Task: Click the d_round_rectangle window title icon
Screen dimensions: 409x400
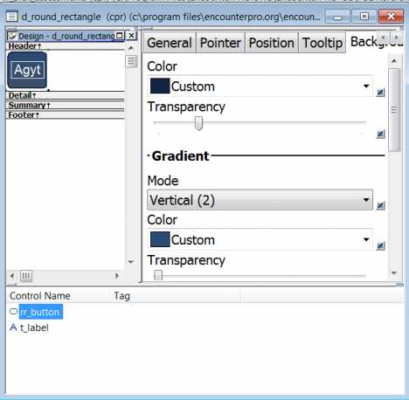Action: (x=11, y=17)
